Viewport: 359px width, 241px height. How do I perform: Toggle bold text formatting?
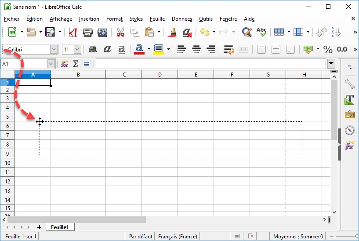93,49
